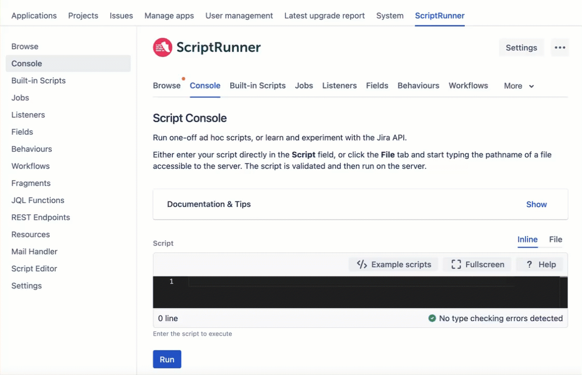Go to Manage apps
This screenshot has height=375, width=582.
[x=169, y=16]
